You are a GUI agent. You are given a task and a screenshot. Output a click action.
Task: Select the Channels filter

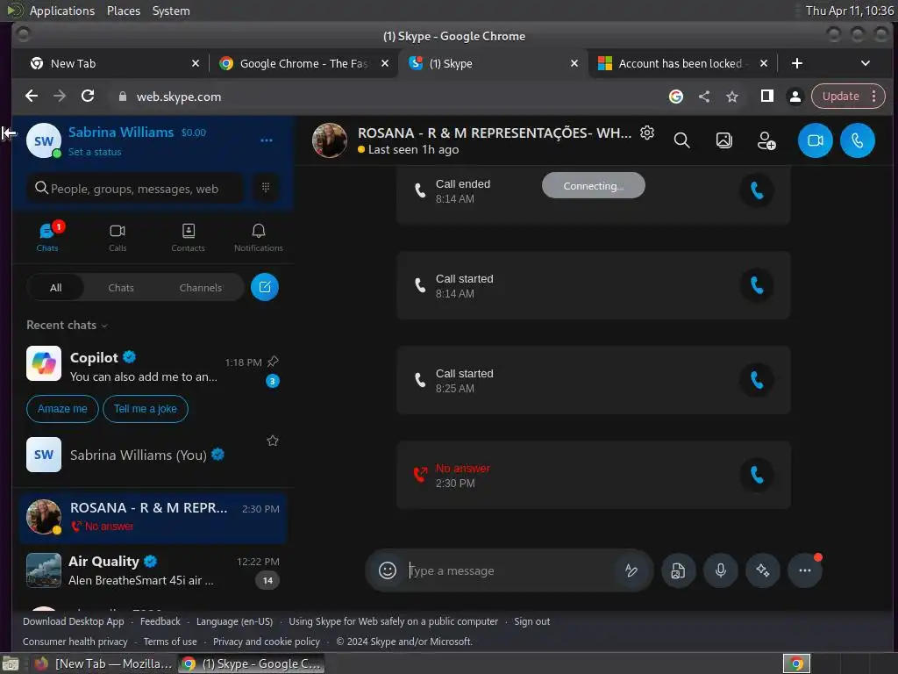(201, 288)
